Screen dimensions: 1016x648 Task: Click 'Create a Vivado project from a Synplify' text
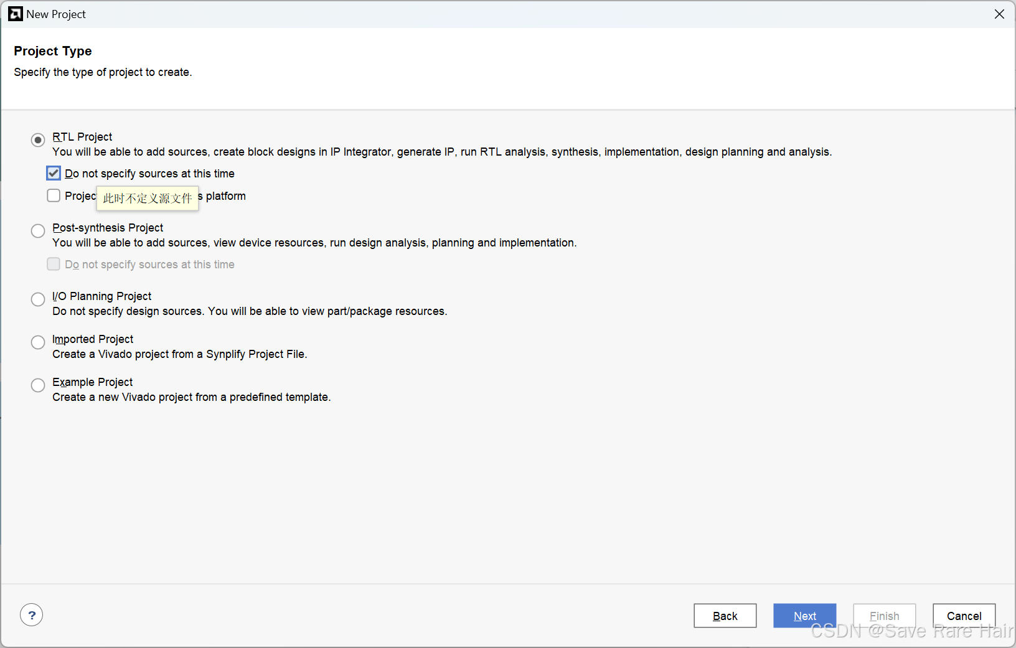pos(180,354)
